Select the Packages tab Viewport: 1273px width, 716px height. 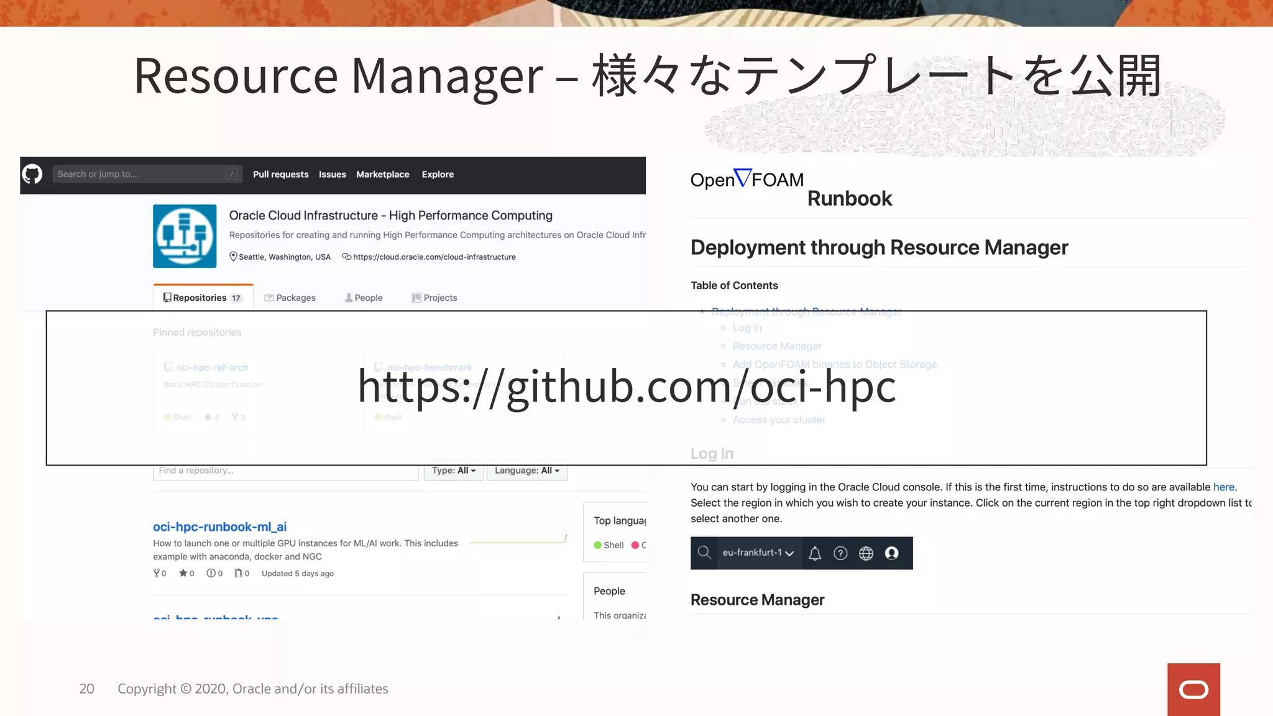pos(290,298)
